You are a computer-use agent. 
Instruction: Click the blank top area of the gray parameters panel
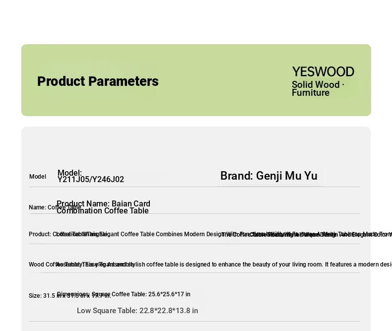click(196, 146)
